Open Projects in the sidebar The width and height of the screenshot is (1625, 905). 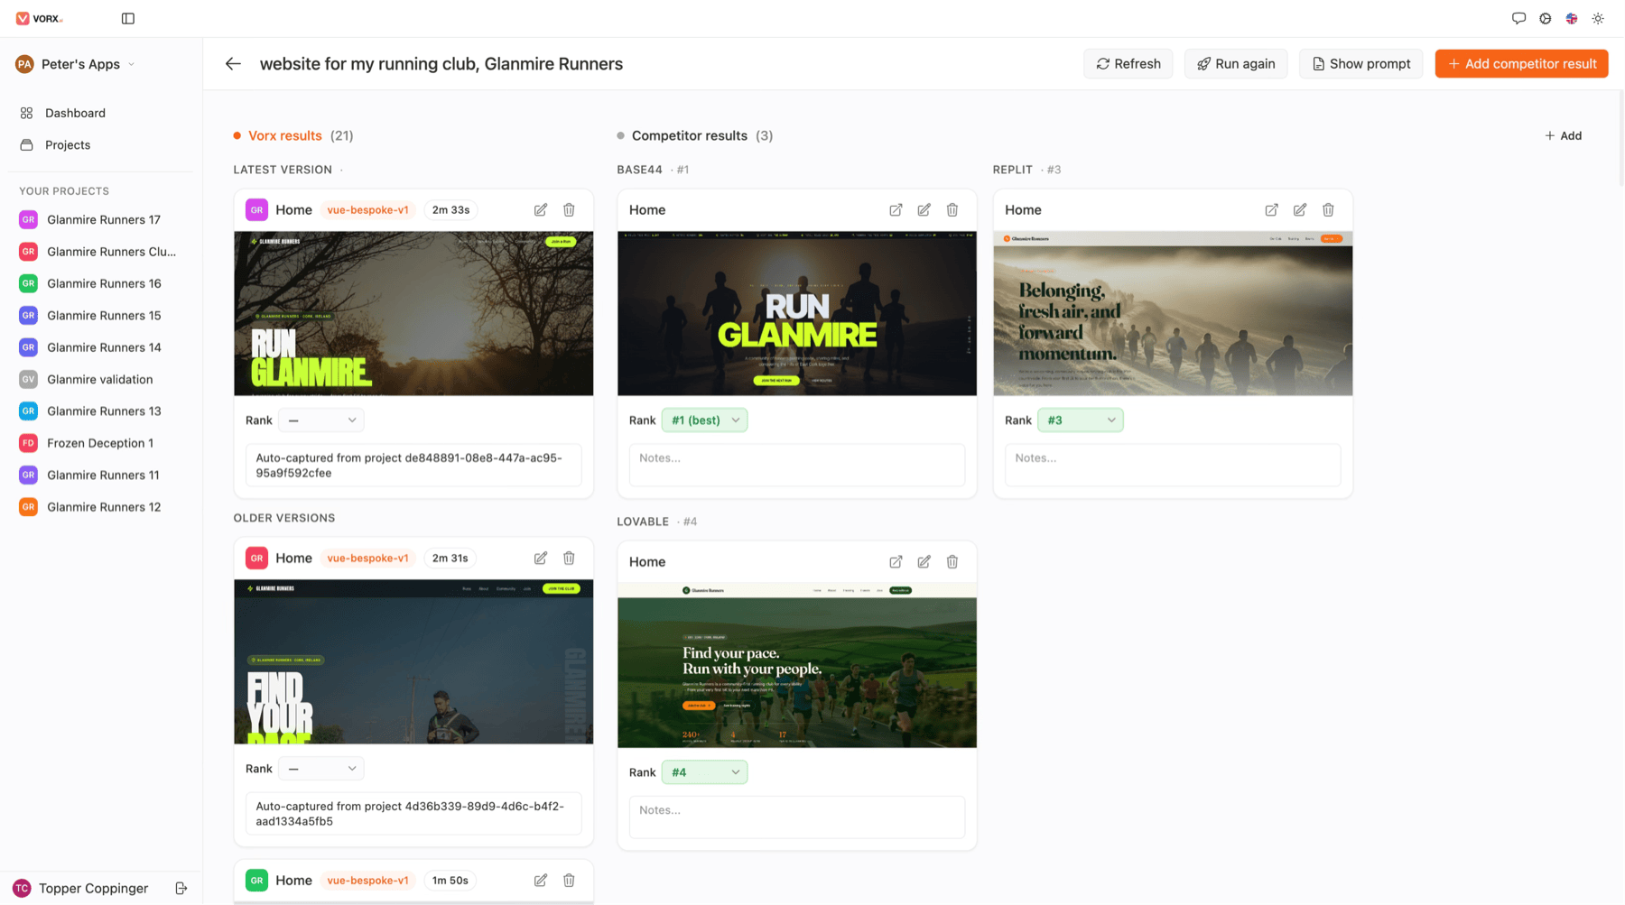(x=68, y=145)
